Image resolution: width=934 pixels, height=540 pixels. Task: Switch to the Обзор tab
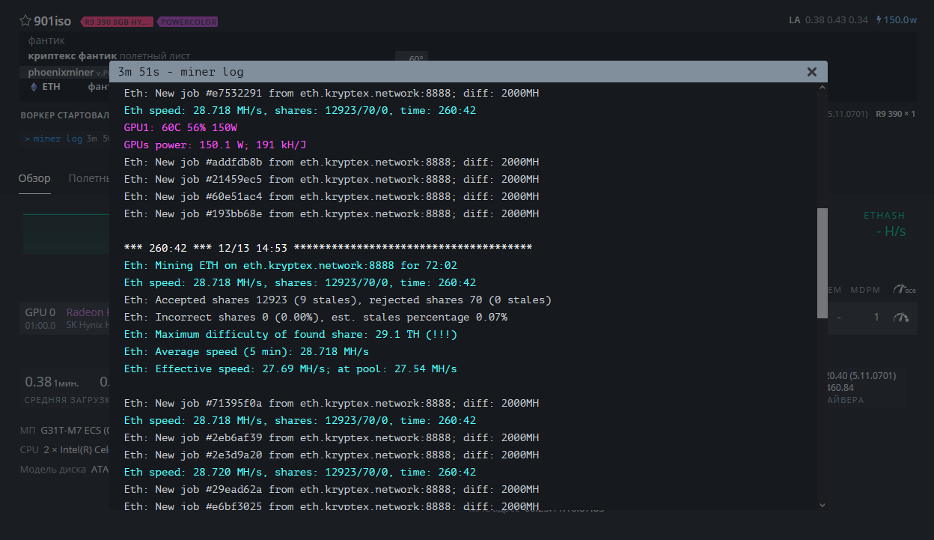pyautogui.click(x=34, y=178)
